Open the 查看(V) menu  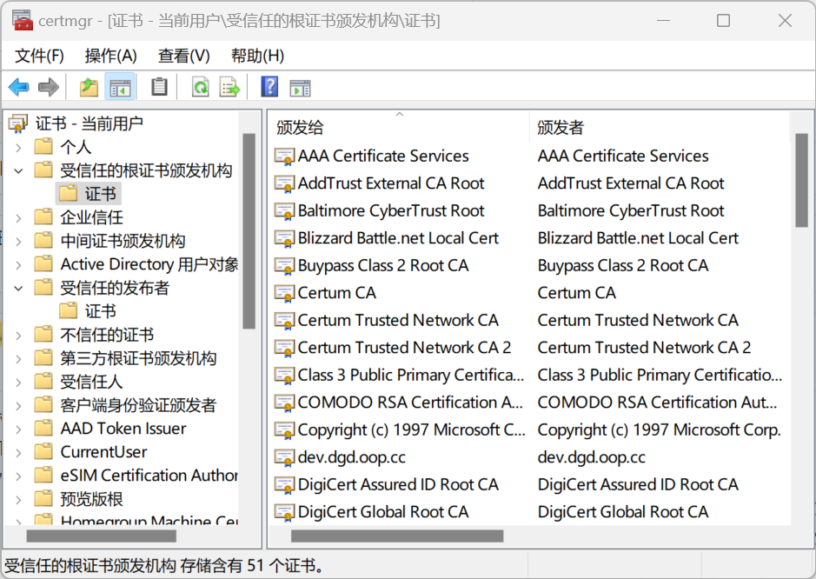tap(183, 56)
